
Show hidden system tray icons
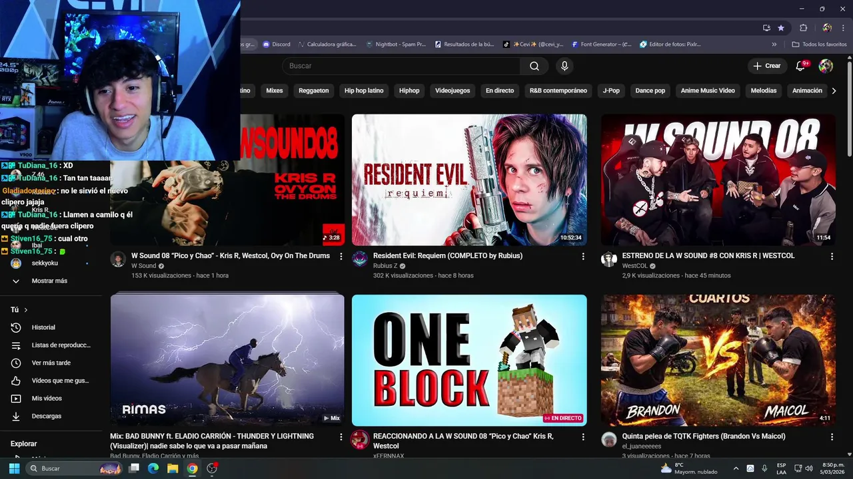[736, 468]
